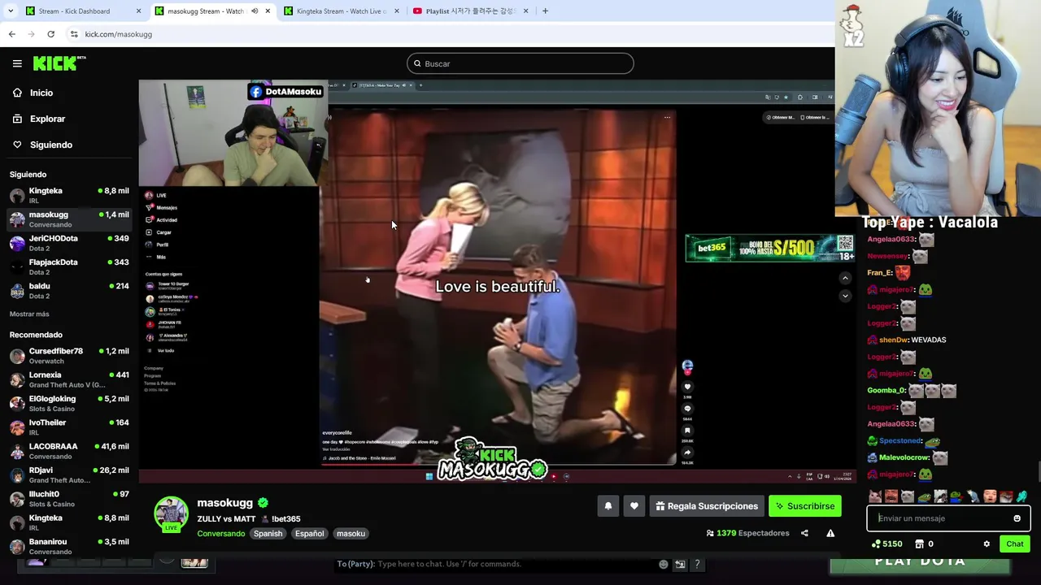Screen dimensions: 1041x585
Task: Go to Explorar in sidebar
Action: click(47, 119)
